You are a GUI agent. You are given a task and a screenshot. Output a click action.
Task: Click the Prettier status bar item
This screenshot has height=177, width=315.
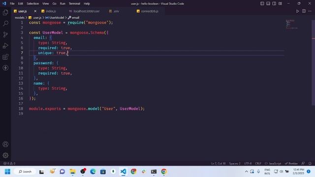[291, 163]
